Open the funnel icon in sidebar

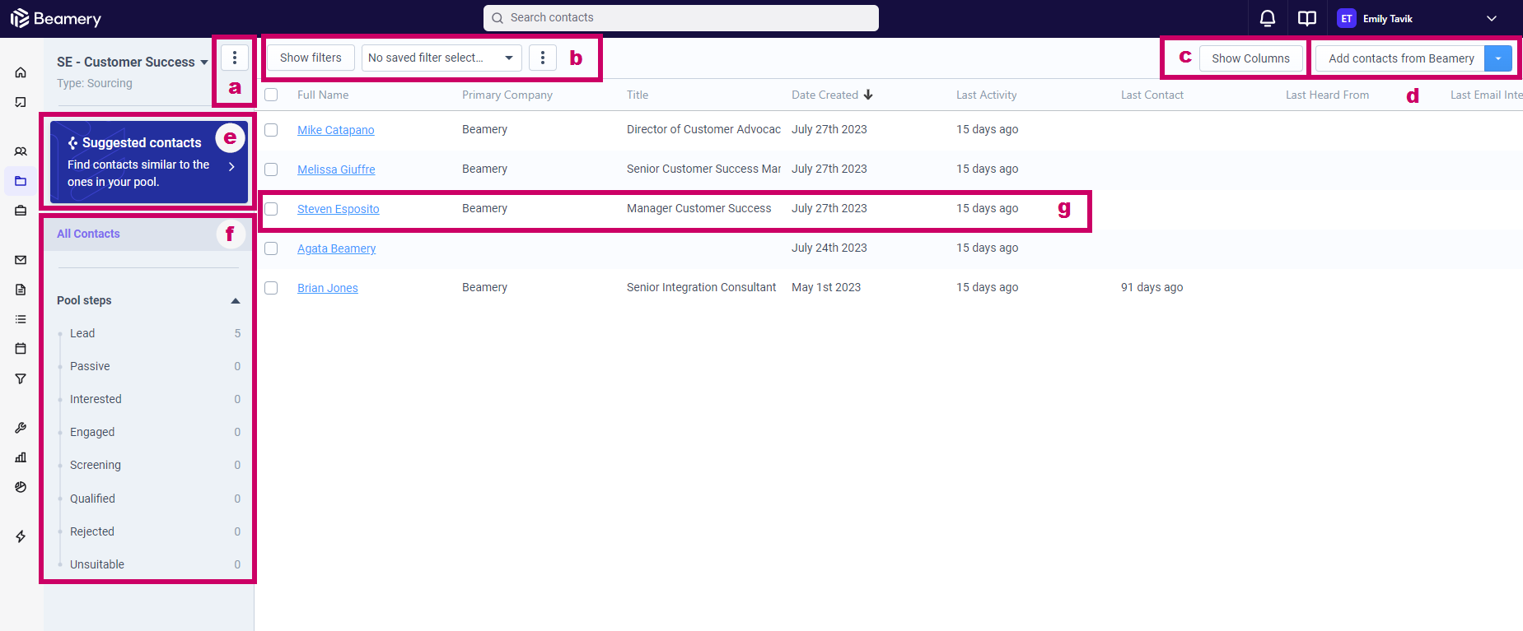pyautogui.click(x=21, y=378)
